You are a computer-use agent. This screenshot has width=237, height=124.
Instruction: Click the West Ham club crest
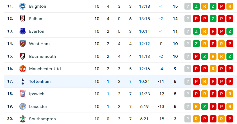[x=23, y=44]
